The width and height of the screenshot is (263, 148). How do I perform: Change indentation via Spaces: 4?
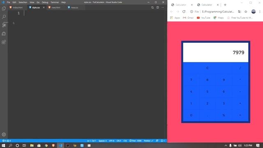pyautogui.click(x=103, y=141)
